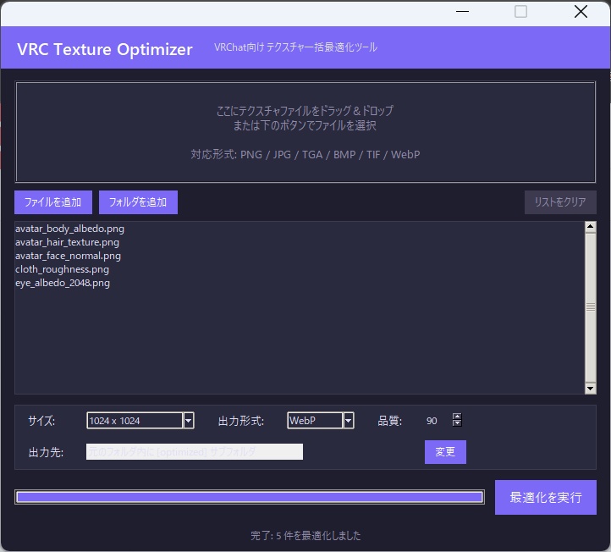
Task: Click the file list scrollbar down arrow
Action: [x=591, y=389]
